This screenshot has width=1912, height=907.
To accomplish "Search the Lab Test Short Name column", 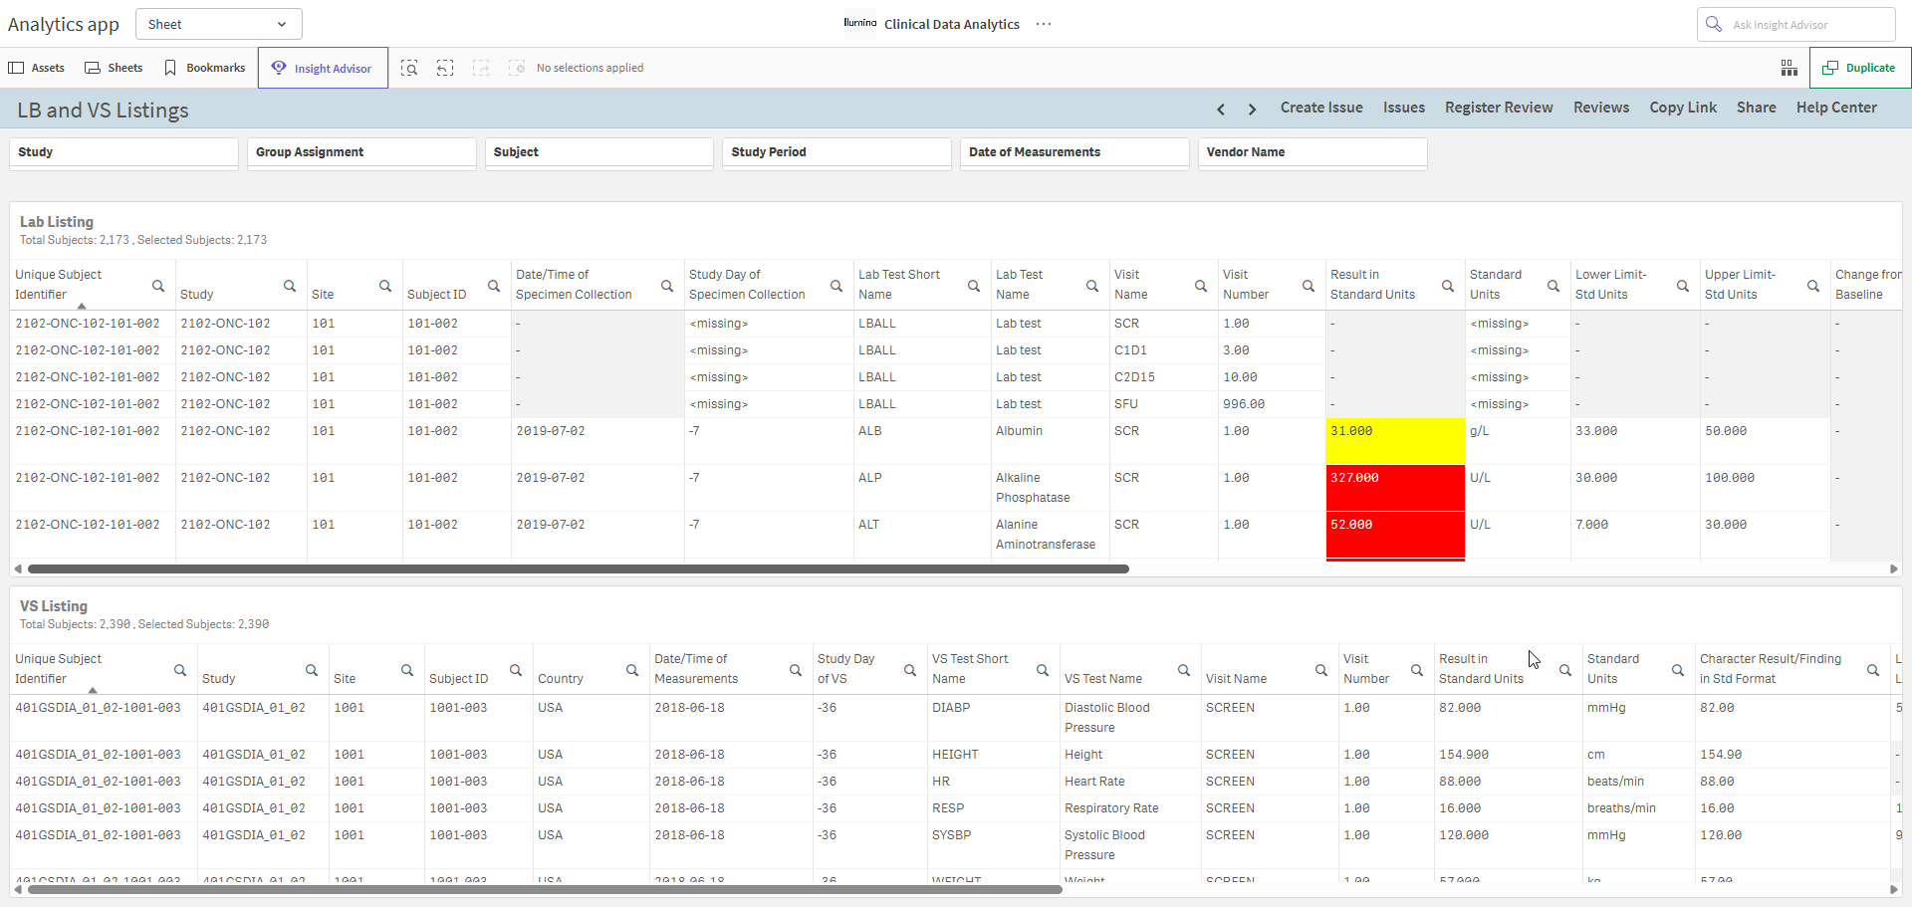I will point(974,286).
